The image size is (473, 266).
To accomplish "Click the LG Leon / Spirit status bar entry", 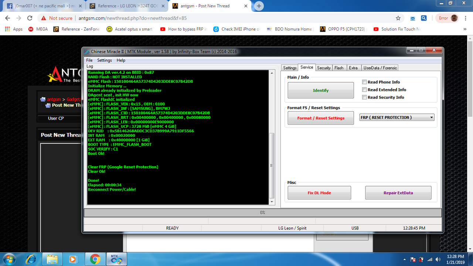I will coord(292,228).
